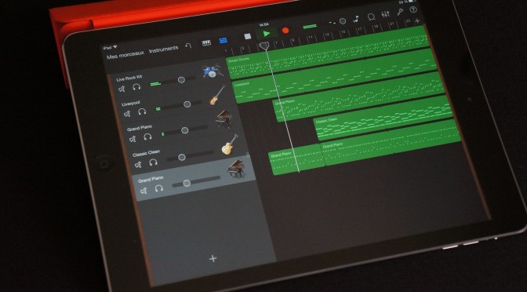Open help with the question mark icon
The image size is (527, 292).
tap(413, 9)
